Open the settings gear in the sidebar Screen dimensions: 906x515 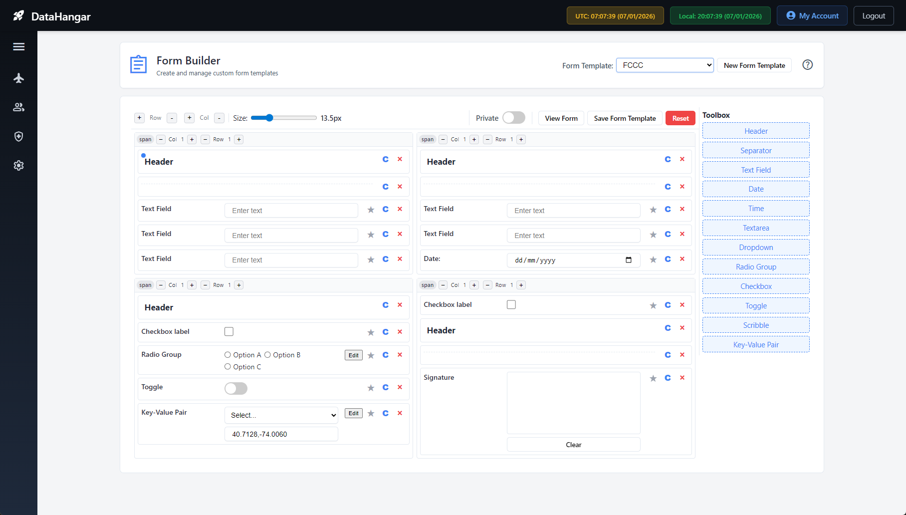18,165
